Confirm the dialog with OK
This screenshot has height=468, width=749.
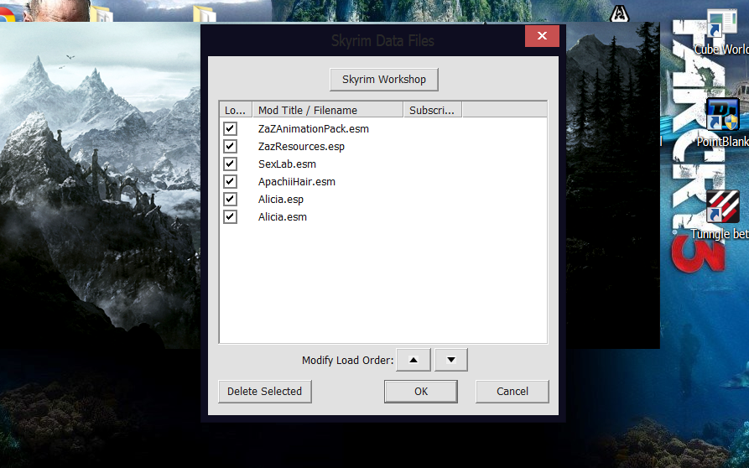(421, 392)
